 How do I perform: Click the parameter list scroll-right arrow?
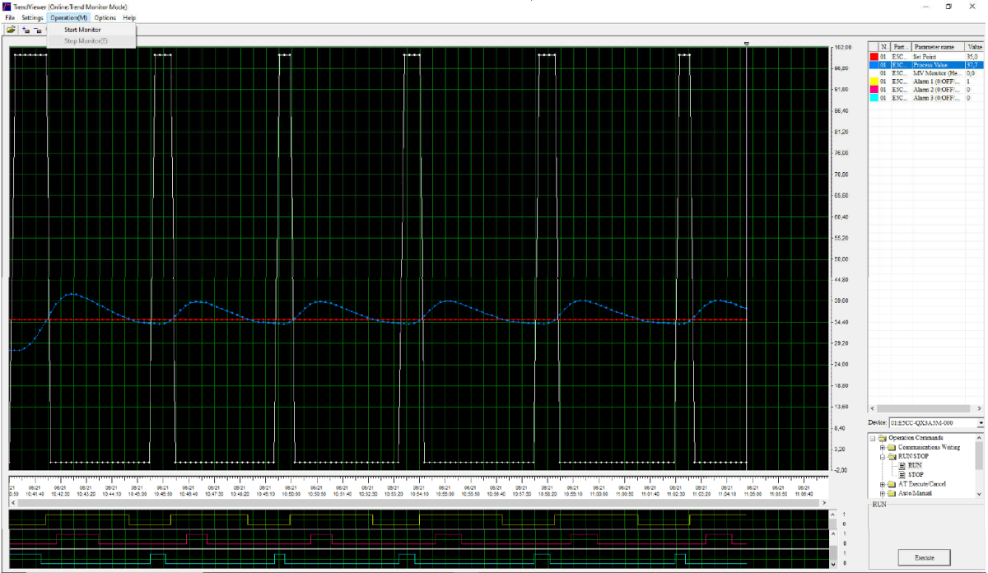pos(980,408)
